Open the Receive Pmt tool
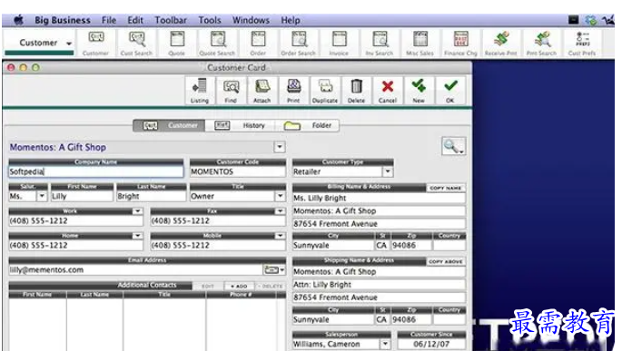Screen dimensions: 622x351 pyautogui.click(x=501, y=44)
